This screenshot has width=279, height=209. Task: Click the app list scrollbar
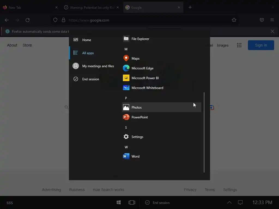point(204,132)
